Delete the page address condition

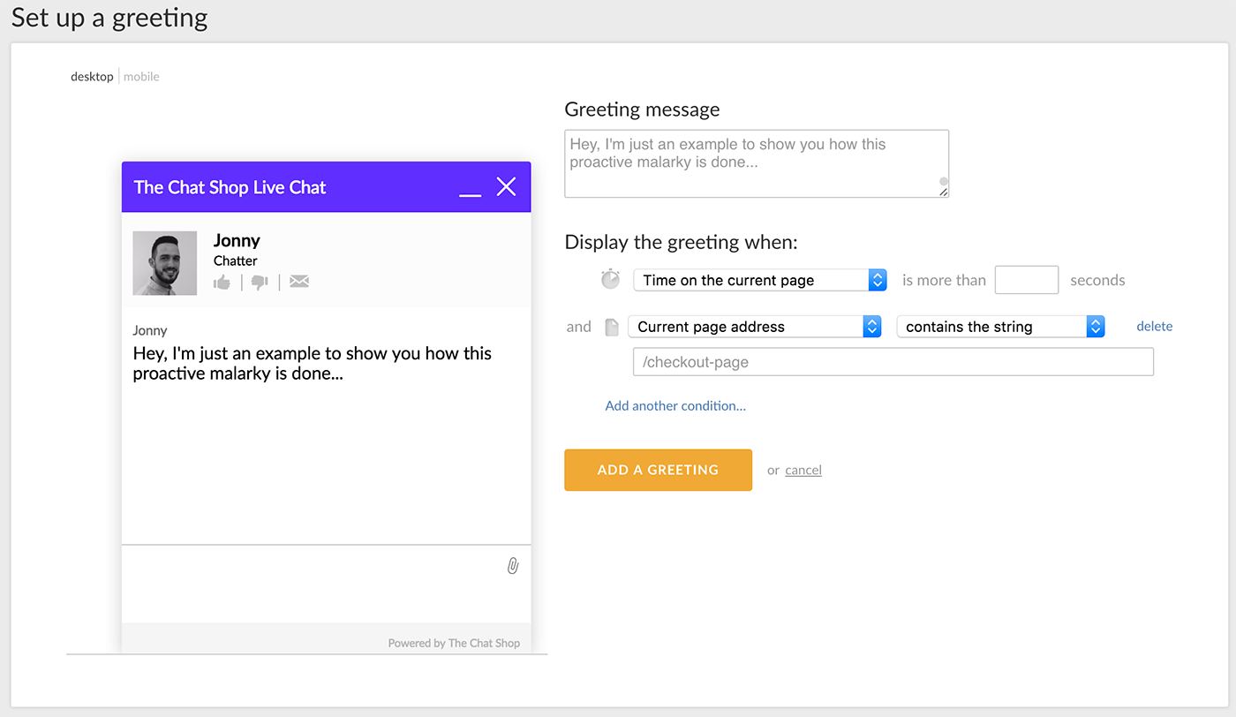click(x=1155, y=327)
